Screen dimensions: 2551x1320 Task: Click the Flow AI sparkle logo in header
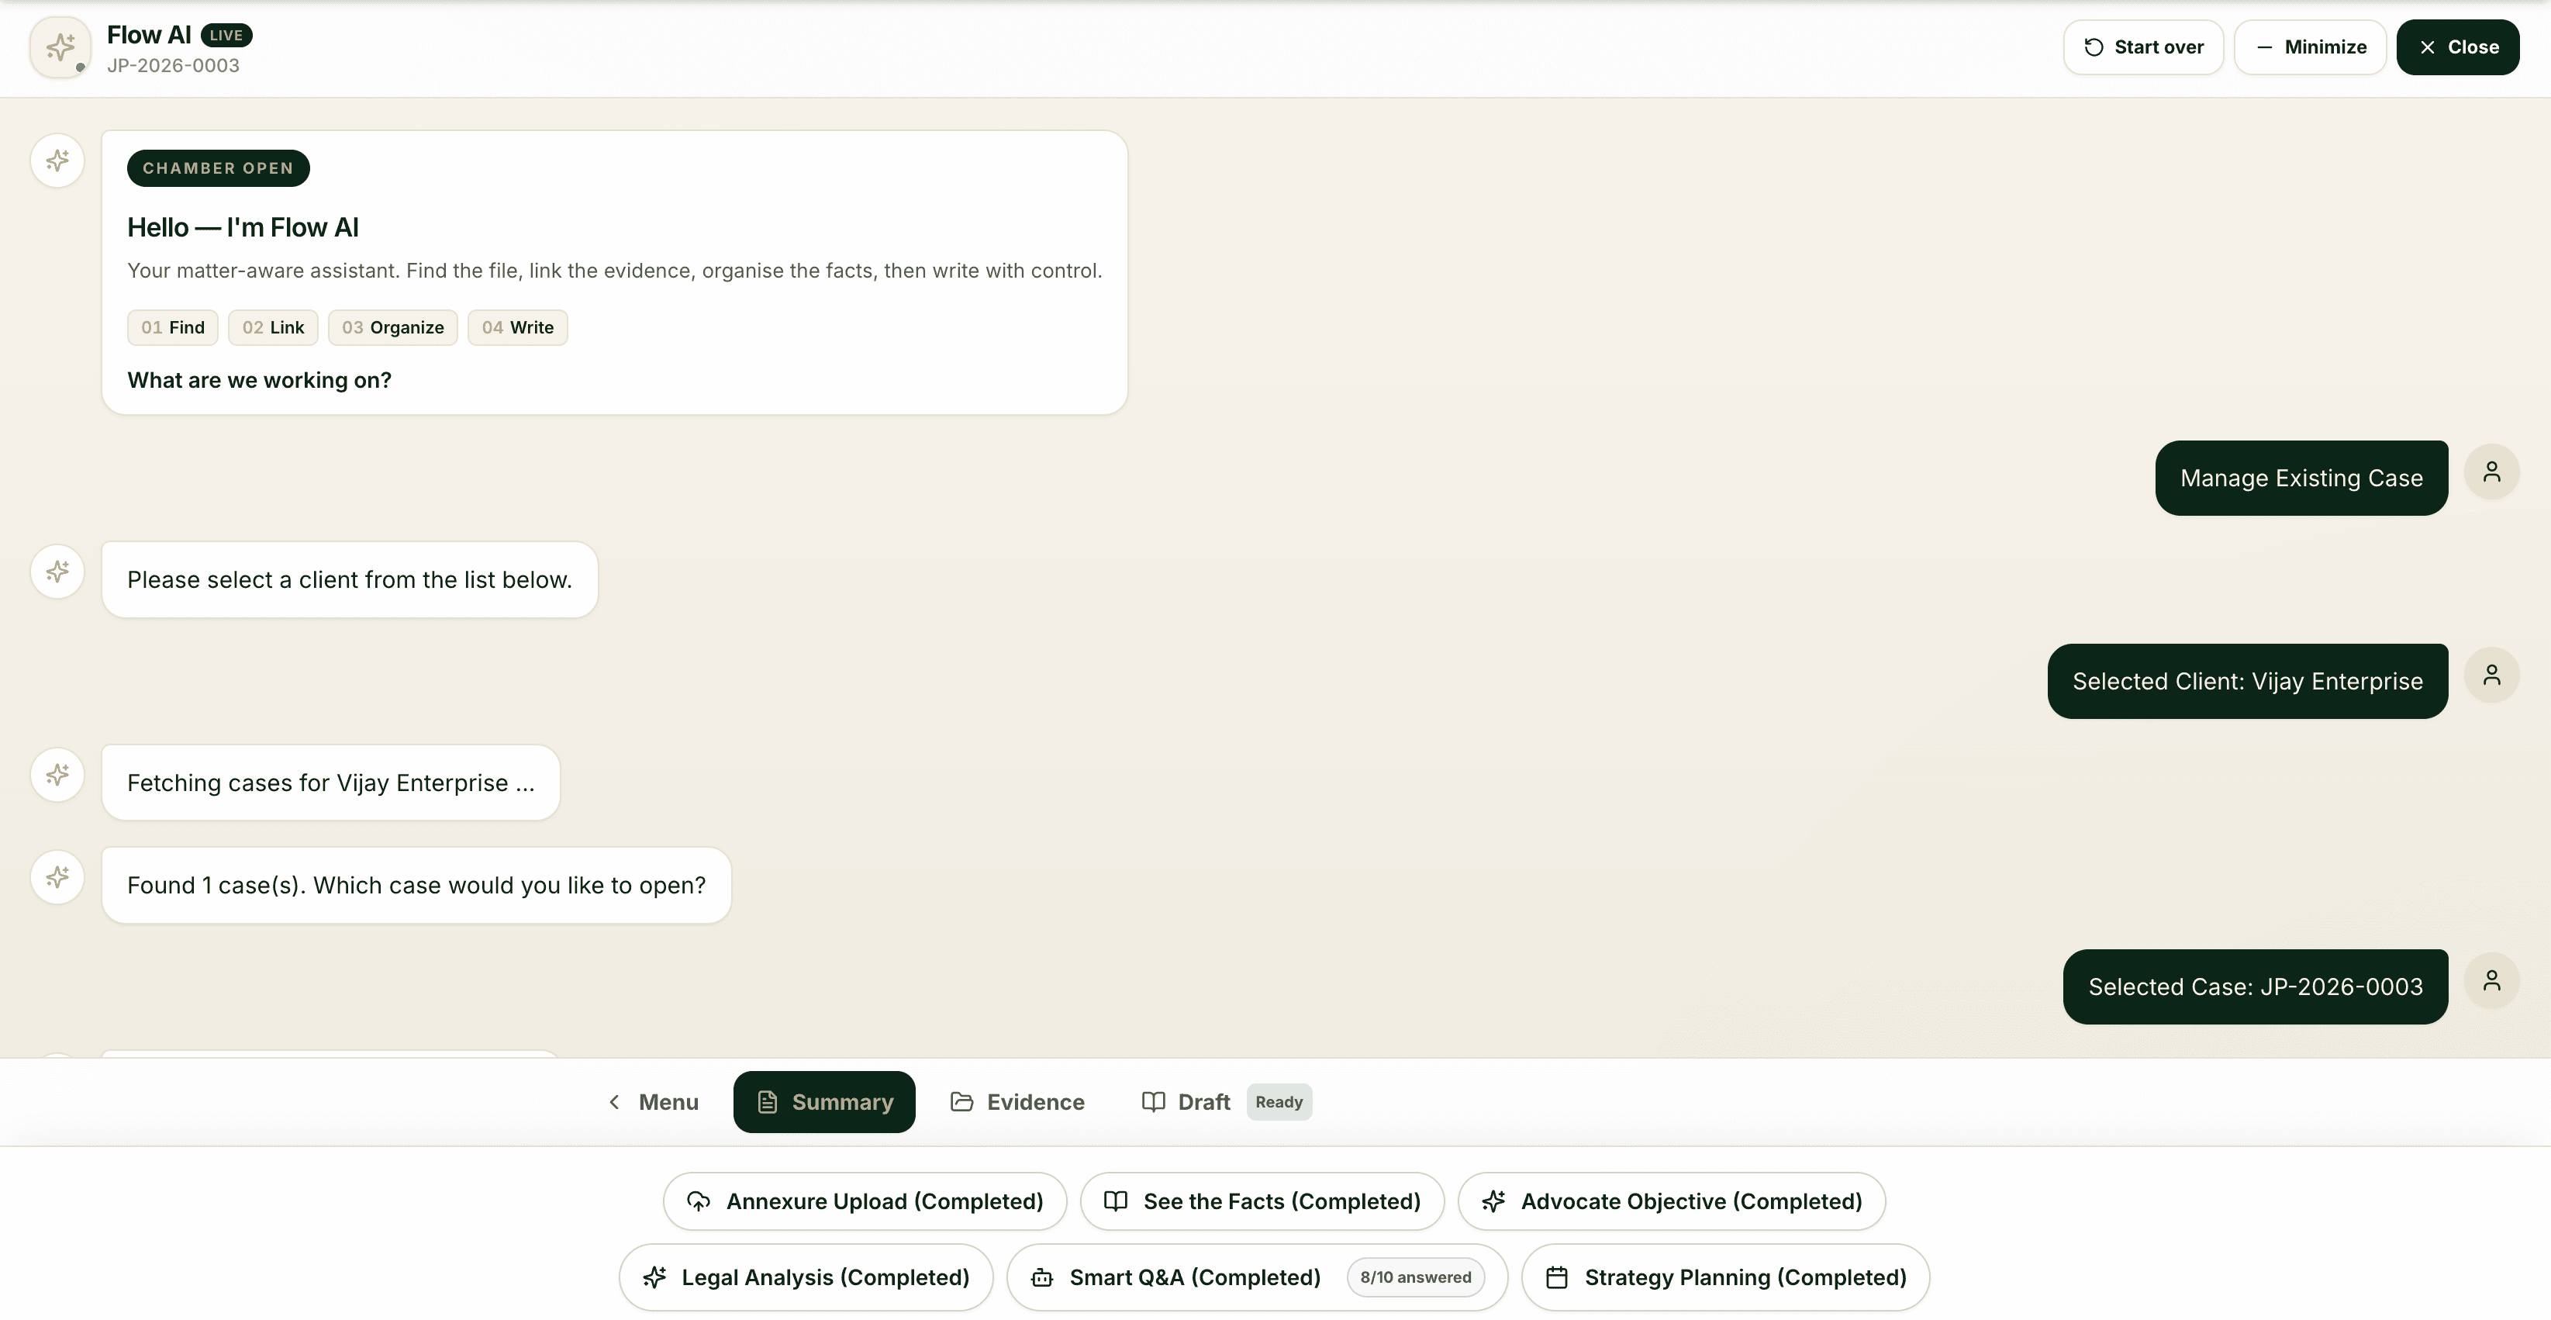pyautogui.click(x=60, y=47)
